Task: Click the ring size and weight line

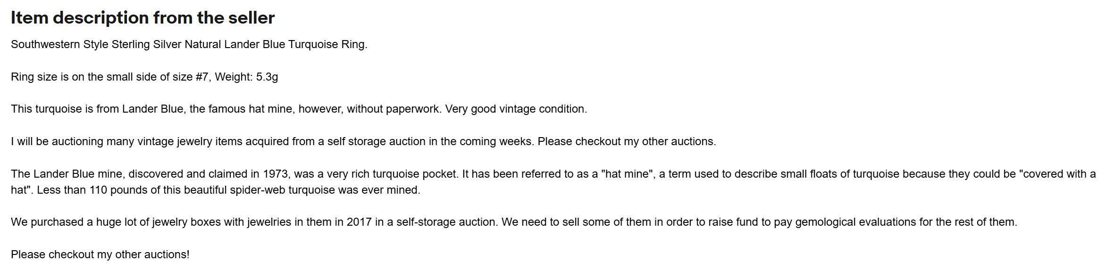Action: point(144,77)
